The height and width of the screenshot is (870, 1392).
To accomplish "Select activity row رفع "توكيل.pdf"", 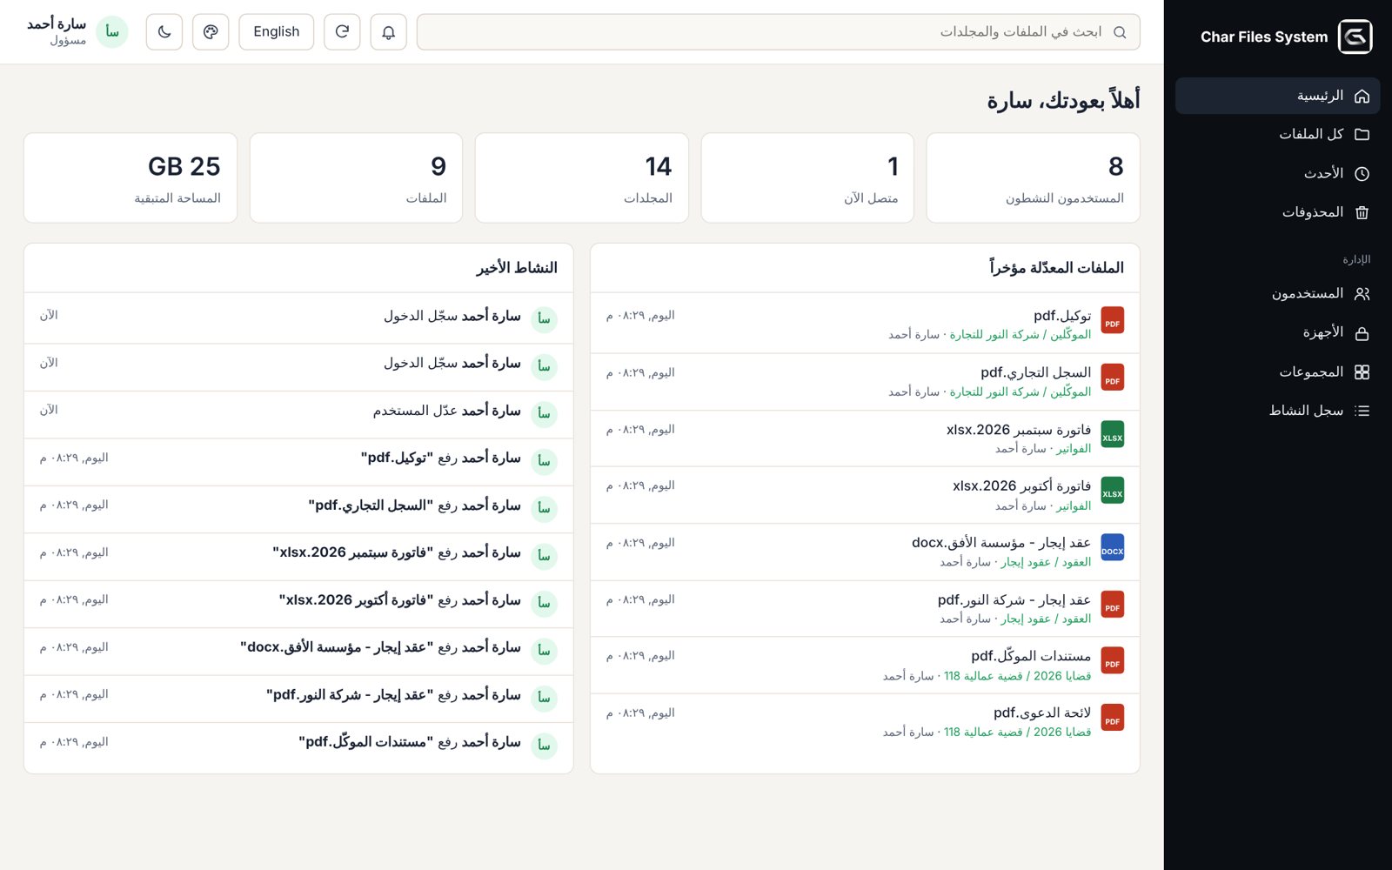I will point(298,462).
